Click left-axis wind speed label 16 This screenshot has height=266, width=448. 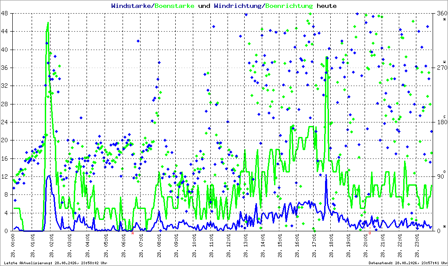pyautogui.click(x=4, y=158)
